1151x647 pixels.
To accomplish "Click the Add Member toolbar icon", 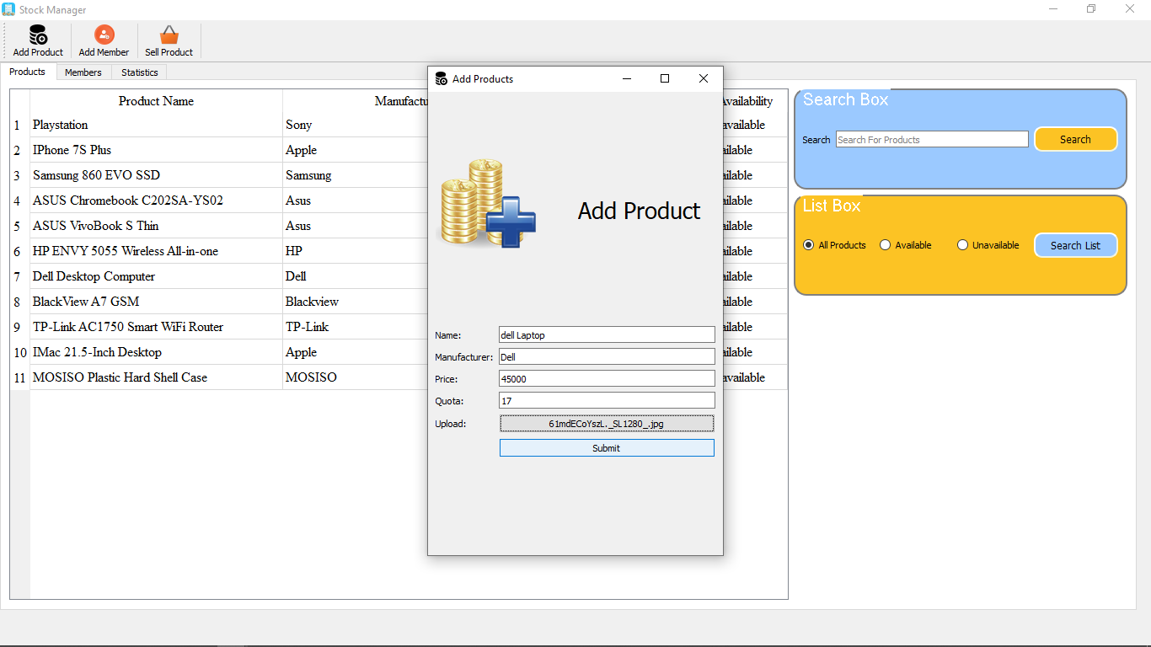I will pyautogui.click(x=104, y=35).
